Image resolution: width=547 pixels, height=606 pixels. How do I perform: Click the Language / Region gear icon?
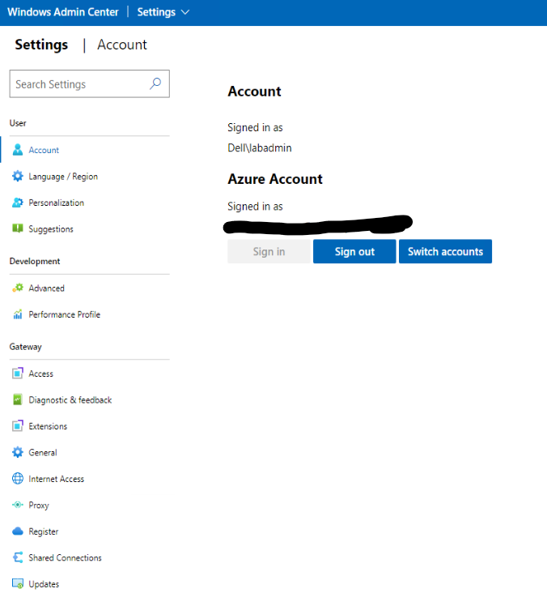click(18, 177)
